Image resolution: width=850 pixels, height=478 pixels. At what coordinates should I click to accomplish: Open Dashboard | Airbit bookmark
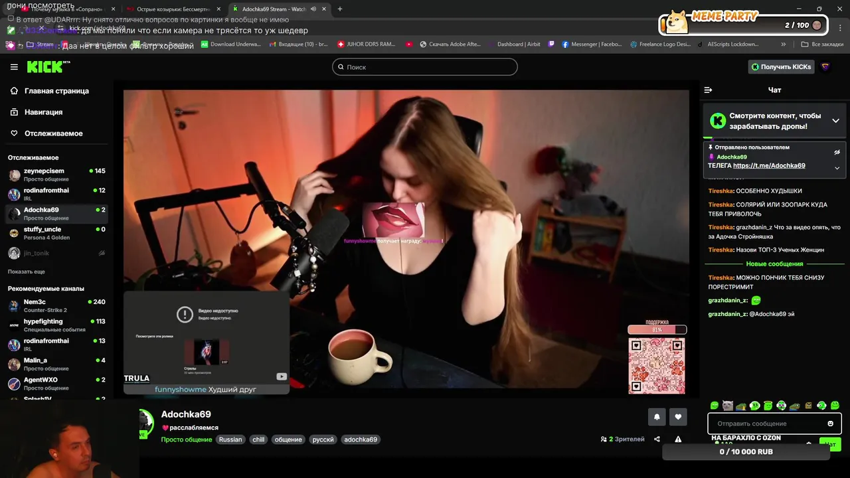click(x=518, y=44)
